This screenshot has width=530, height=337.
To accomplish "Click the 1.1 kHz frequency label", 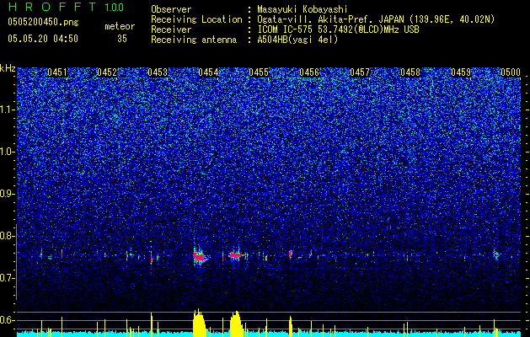I will 7,110.
